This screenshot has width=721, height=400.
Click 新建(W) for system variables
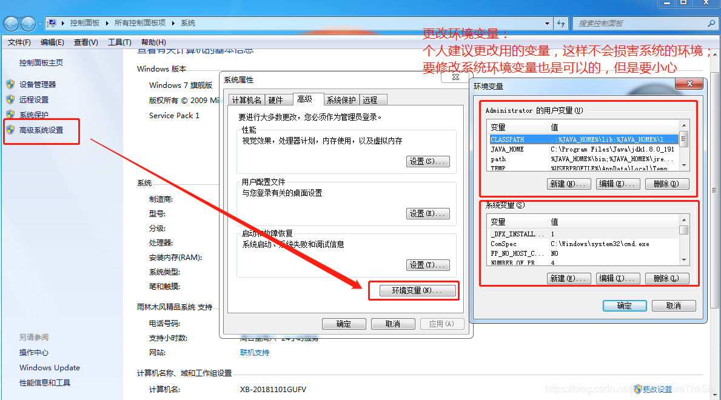[x=569, y=278]
